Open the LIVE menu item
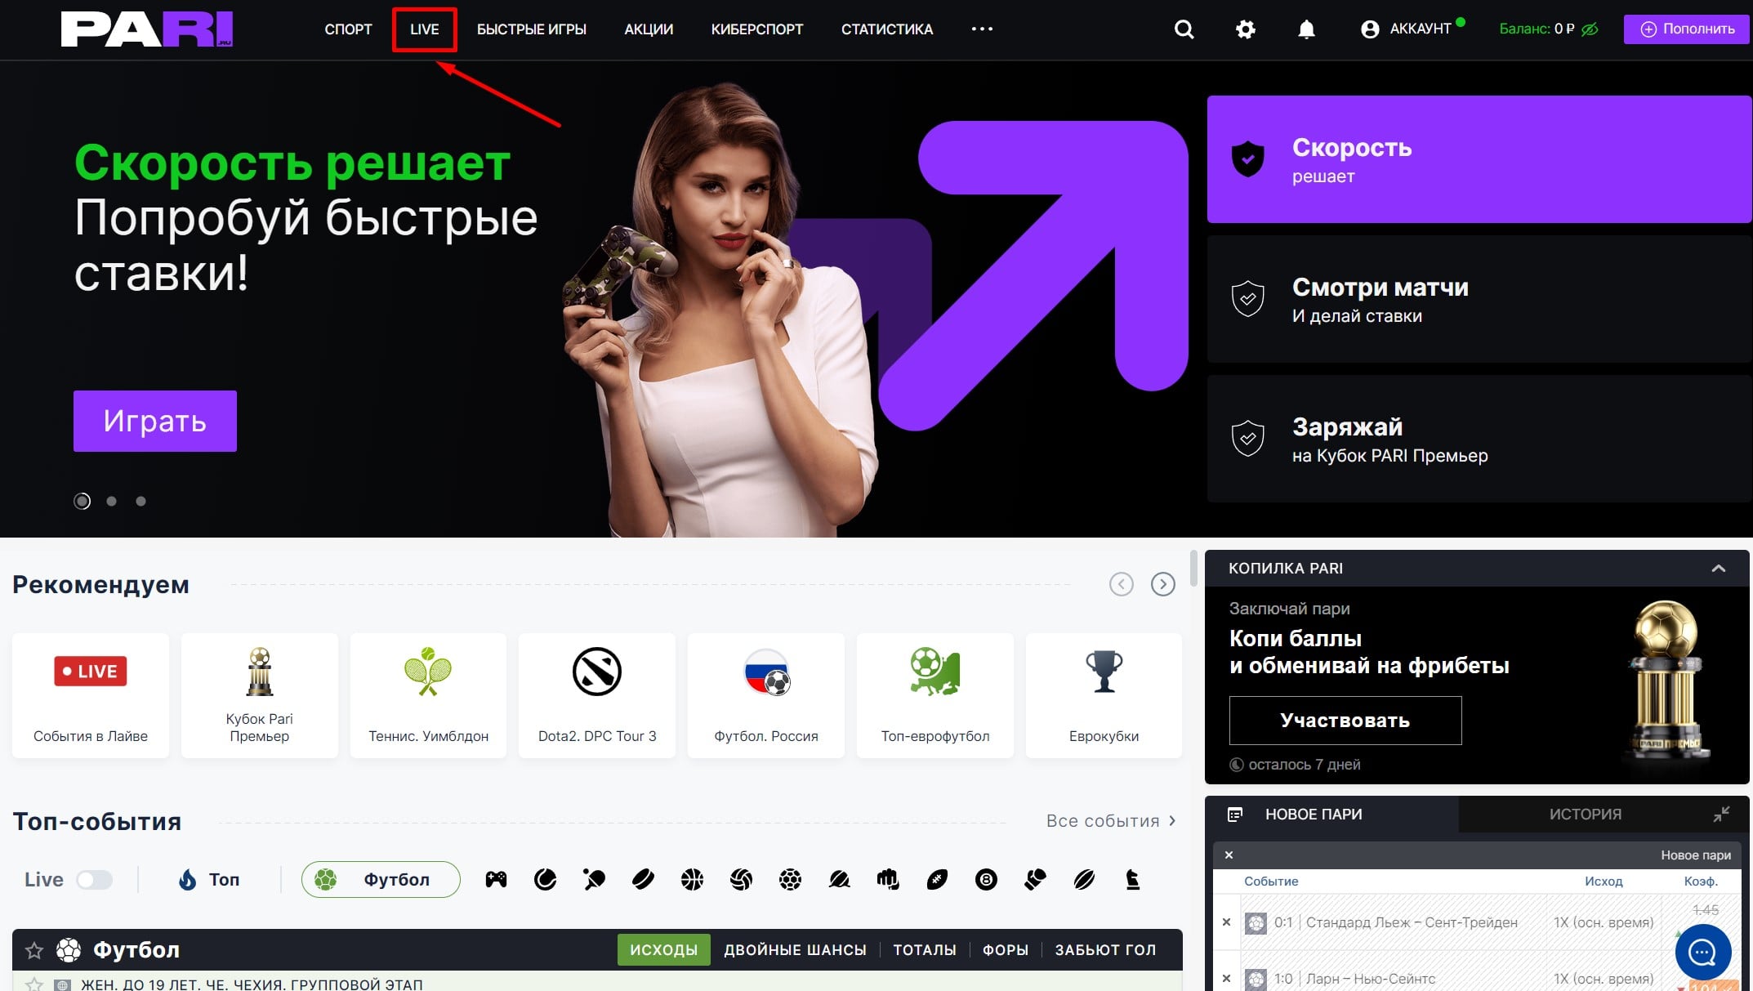The height and width of the screenshot is (991, 1753). coord(424,29)
